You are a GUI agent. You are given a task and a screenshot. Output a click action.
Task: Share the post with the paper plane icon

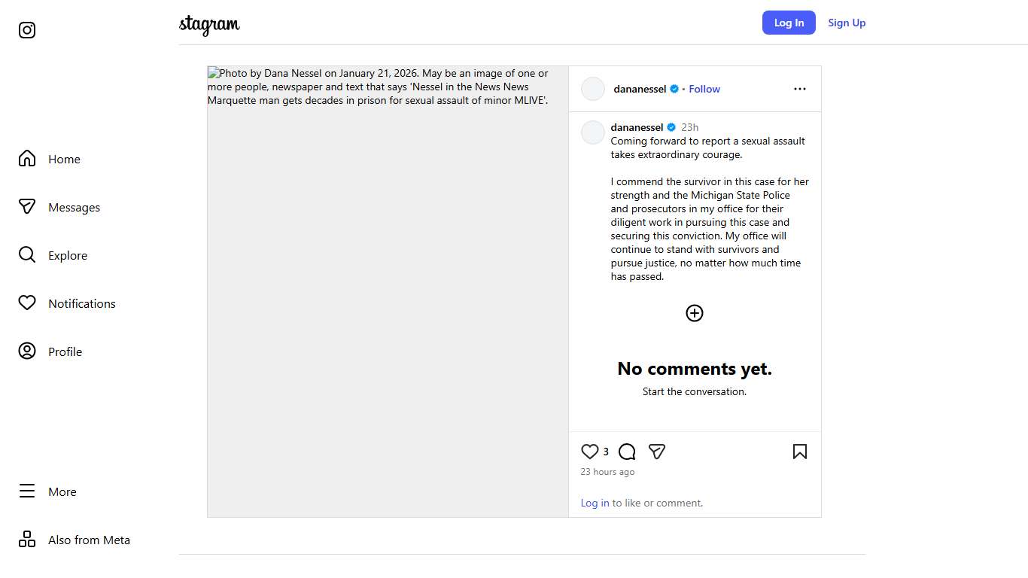pyautogui.click(x=657, y=452)
